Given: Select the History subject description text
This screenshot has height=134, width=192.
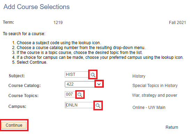Looking at the screenshot, I should point(139,76).
